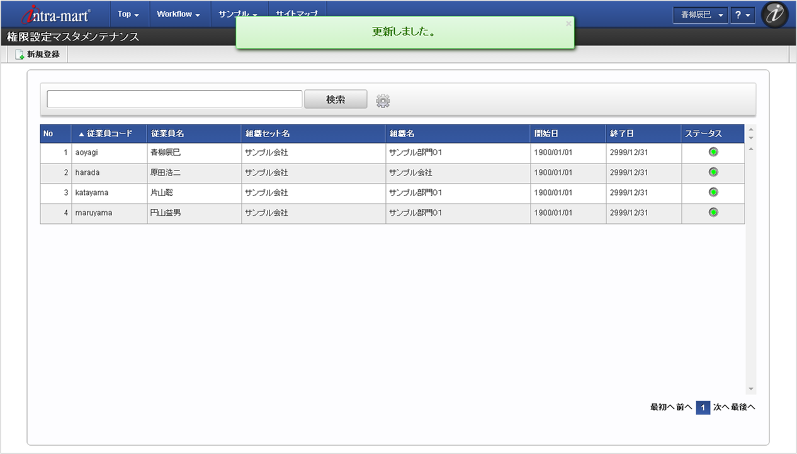Select page 1 in pager
This screenshot has width=797, height=454.
coord(703,407)
